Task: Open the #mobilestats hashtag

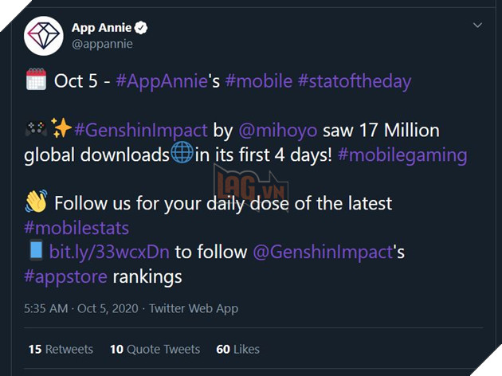Action: coord(77,228)
